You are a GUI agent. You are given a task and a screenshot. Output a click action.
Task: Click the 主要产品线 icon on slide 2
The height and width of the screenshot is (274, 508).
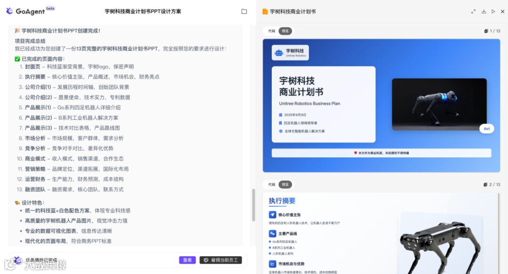[x=272, y=234]
